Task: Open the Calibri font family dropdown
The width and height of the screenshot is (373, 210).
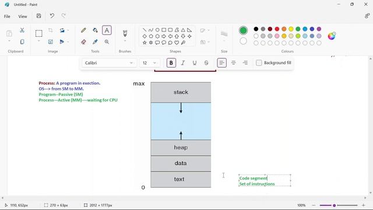Action: pos(109,63)
